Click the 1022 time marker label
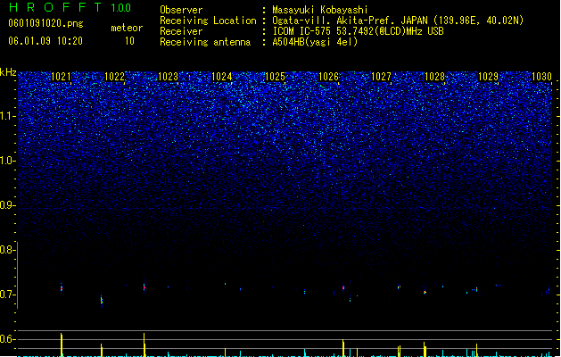 pos(114,77)
